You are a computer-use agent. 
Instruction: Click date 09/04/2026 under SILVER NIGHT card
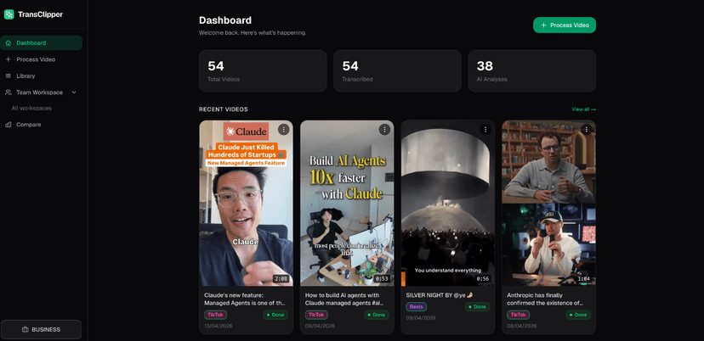[420, 318]
